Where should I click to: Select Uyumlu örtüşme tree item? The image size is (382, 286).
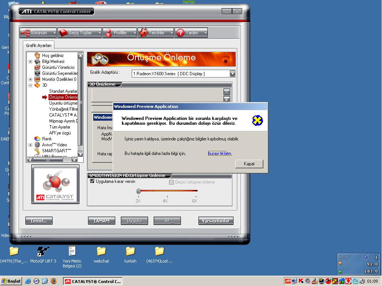pos(63,103)
